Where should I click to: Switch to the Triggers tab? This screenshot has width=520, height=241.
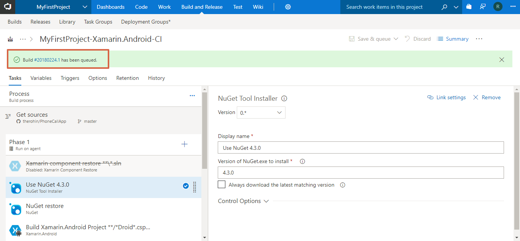coord(70,78)
